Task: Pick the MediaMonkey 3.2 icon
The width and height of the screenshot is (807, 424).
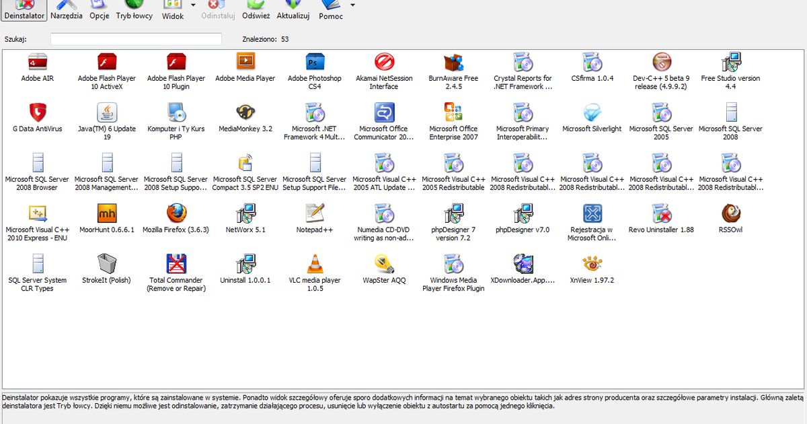Action: coord(245,114)
